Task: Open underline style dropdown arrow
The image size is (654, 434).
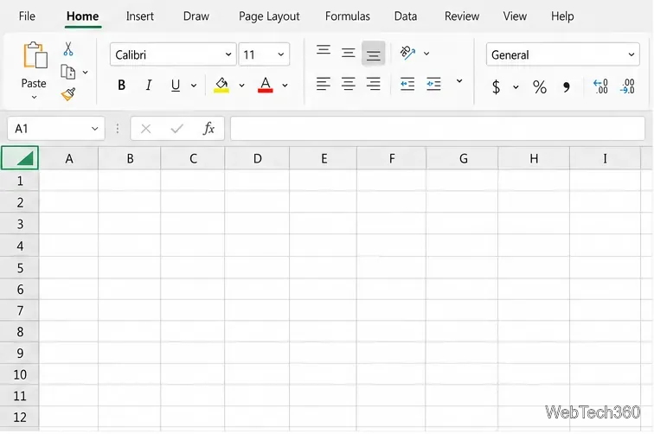Action: [194, 86]
